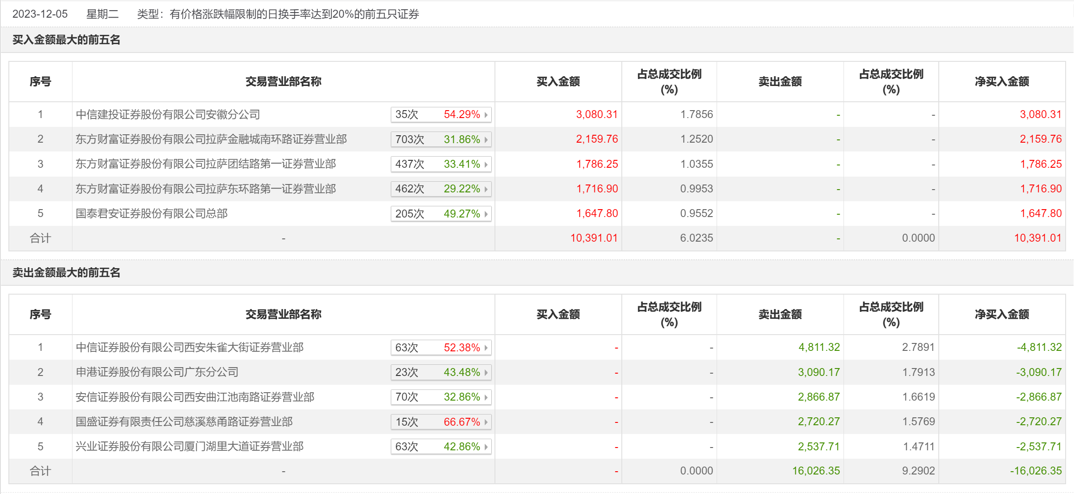Expand the 437次 33.41% stats badge
The width and height of the screenshot is (1074, 494).
pos(441,164)
